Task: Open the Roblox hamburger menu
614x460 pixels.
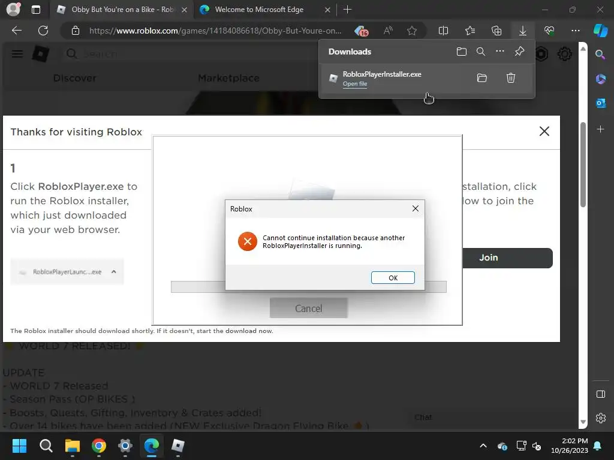Action: 17,53
